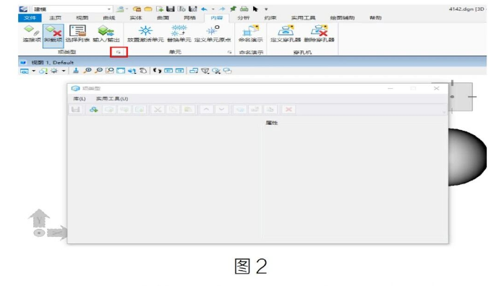Viewport: 504px width, 286px height.
Task: Switch to the 曲线 Curves ribbon tab
Action: [108, 18]
